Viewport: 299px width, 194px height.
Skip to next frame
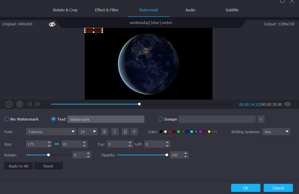tap(38, 104)
